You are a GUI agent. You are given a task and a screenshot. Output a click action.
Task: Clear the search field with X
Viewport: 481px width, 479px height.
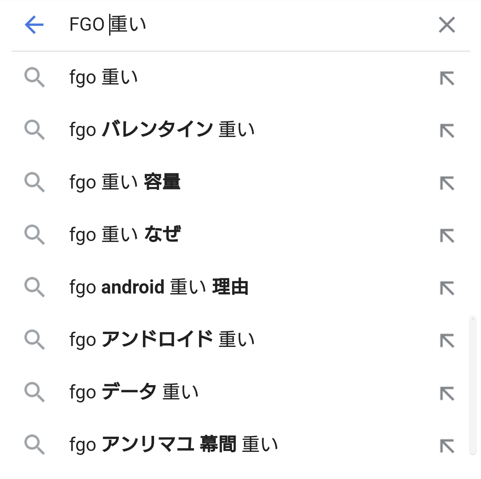(446, 25)
